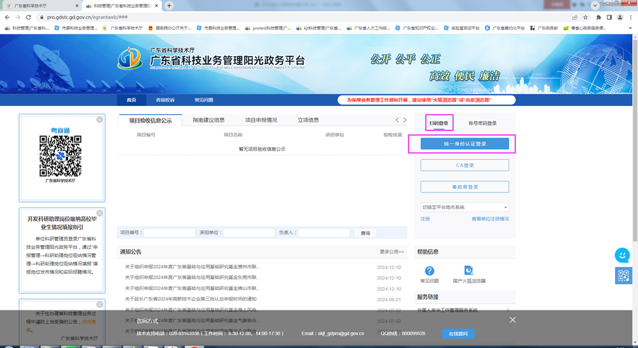Open the 常见问题 navigation menu item
The width and height of the screenshot is (638, 348).
coord(204,100)
